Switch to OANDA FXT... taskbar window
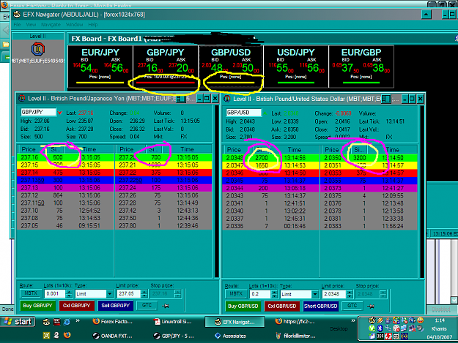Image resolution: width=458 pixels, height=343 pixels. click(x=113, y=336)
